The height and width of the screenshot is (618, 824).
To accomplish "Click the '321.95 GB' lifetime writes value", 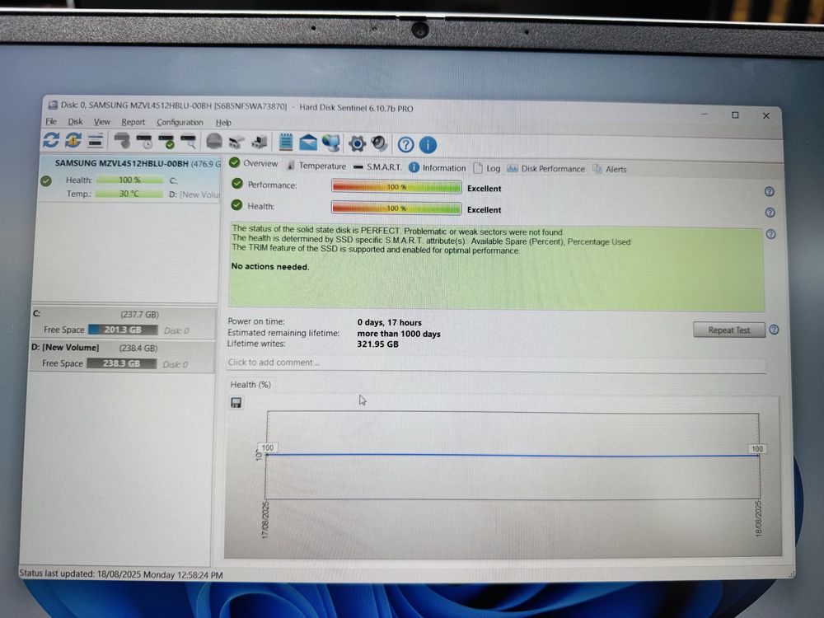I will click(378, 344).
